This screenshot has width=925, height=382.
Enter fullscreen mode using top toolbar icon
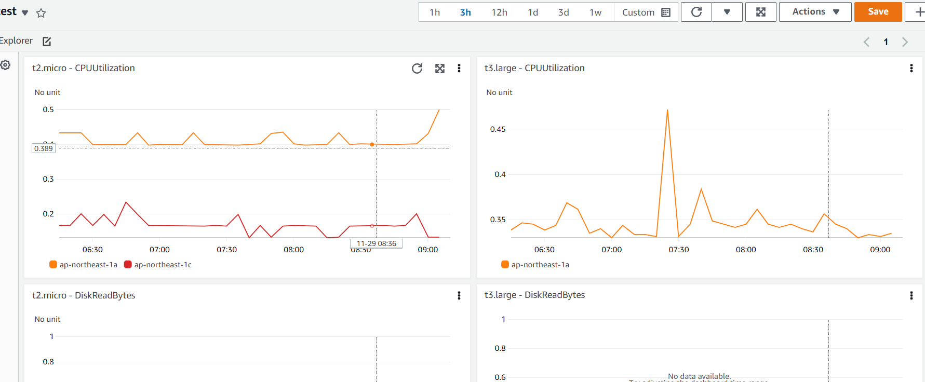(760, 12)
